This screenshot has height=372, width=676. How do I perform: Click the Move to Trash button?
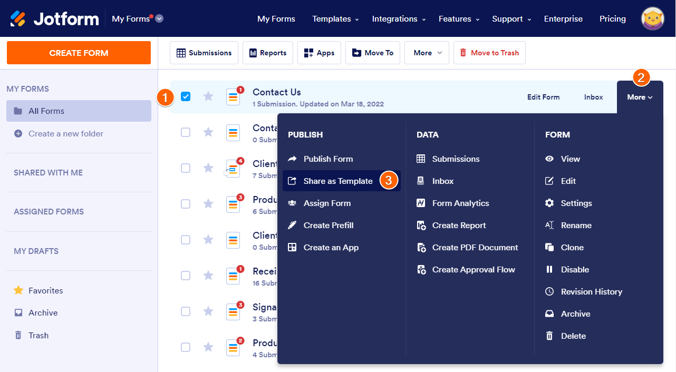[489, 53]
